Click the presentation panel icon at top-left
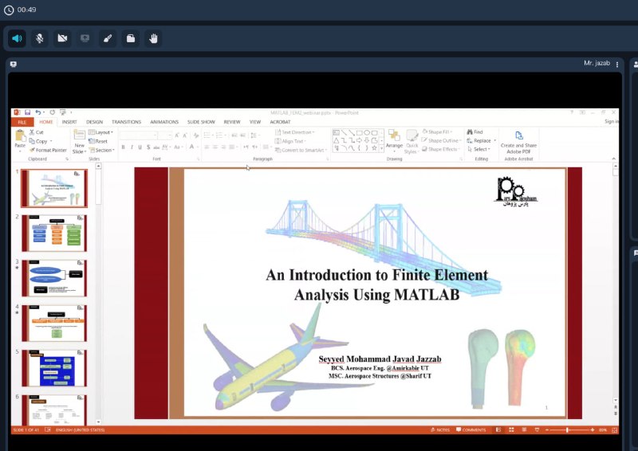This screenshot has width=638, height=451. tap(14, 64)
